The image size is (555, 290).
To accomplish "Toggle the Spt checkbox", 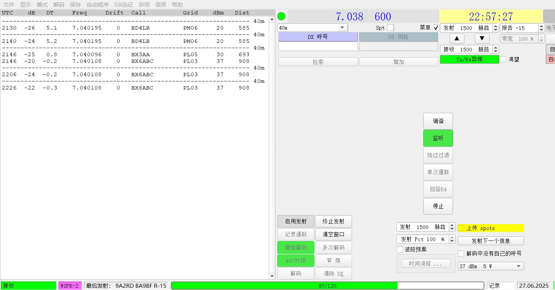I will tap(390, 28).
